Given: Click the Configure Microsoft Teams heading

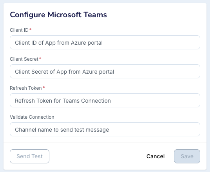Looking at the screenshot, I should (x=58, y=15).
